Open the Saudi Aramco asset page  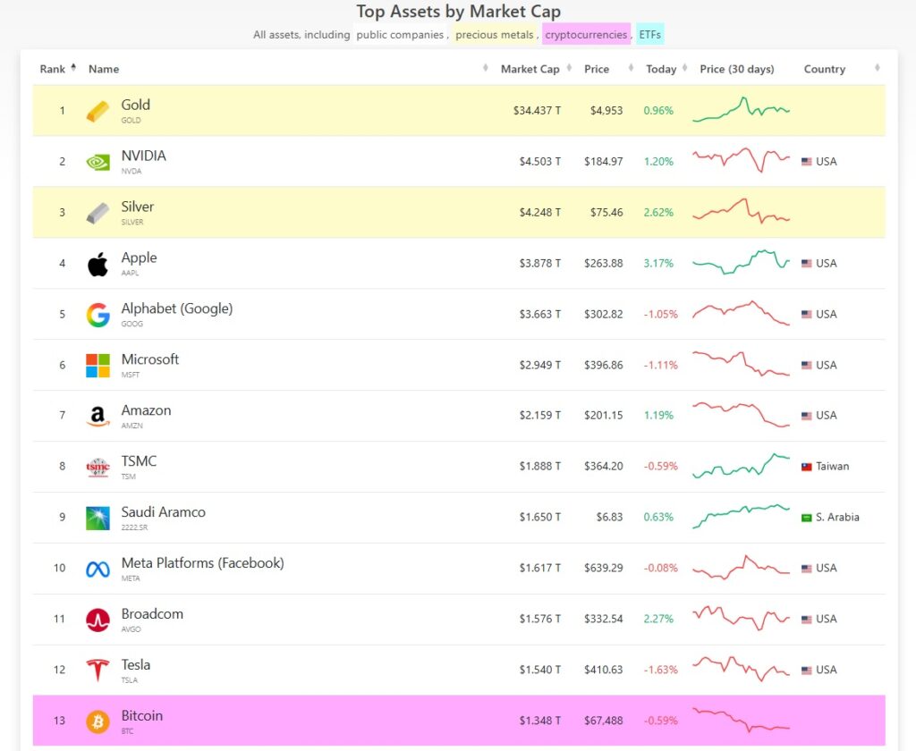click(163, 511)
